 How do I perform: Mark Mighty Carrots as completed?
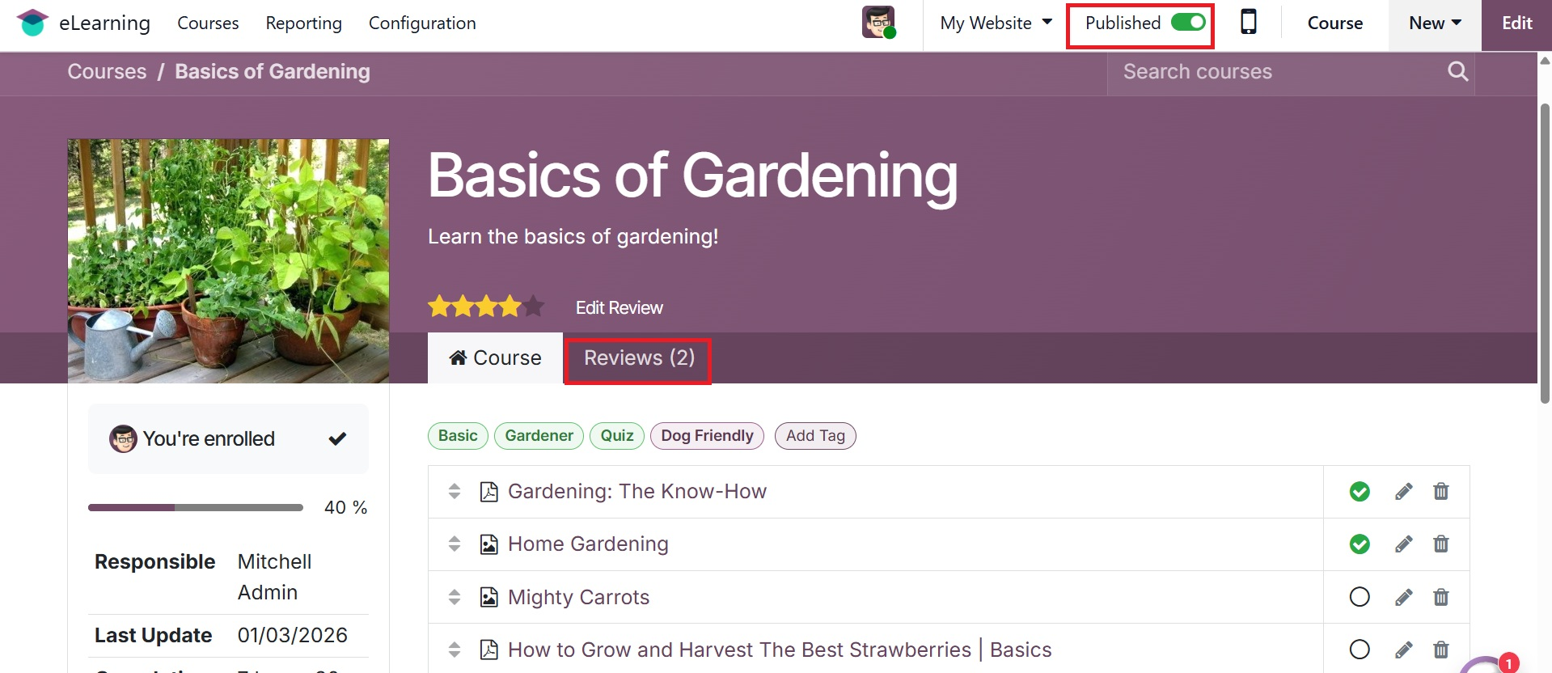point(1360,598)
